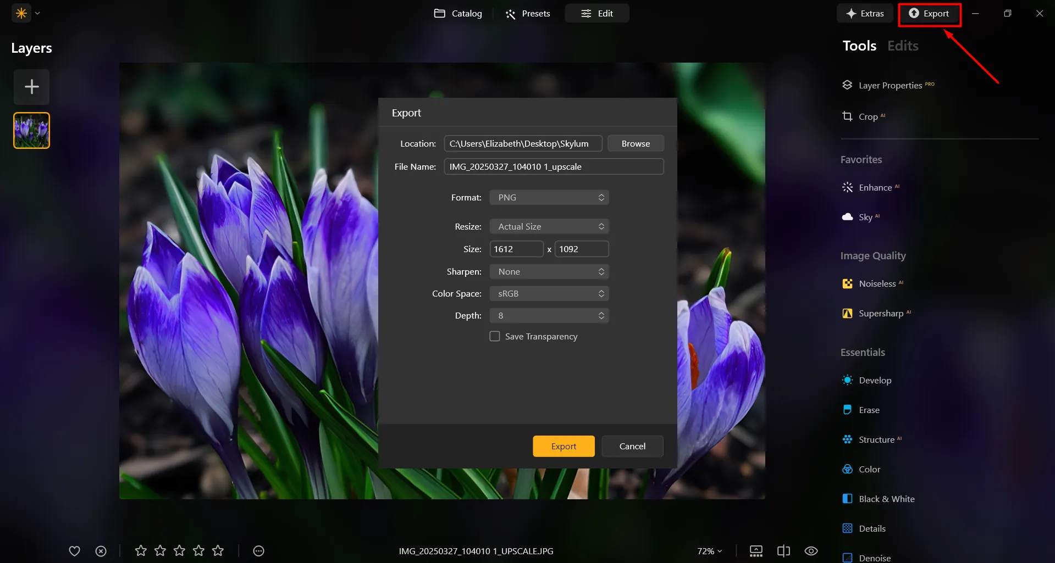This screenshot has width=1055, height=563.
Task: Open the Black & White tool
Action: point(879,499)
